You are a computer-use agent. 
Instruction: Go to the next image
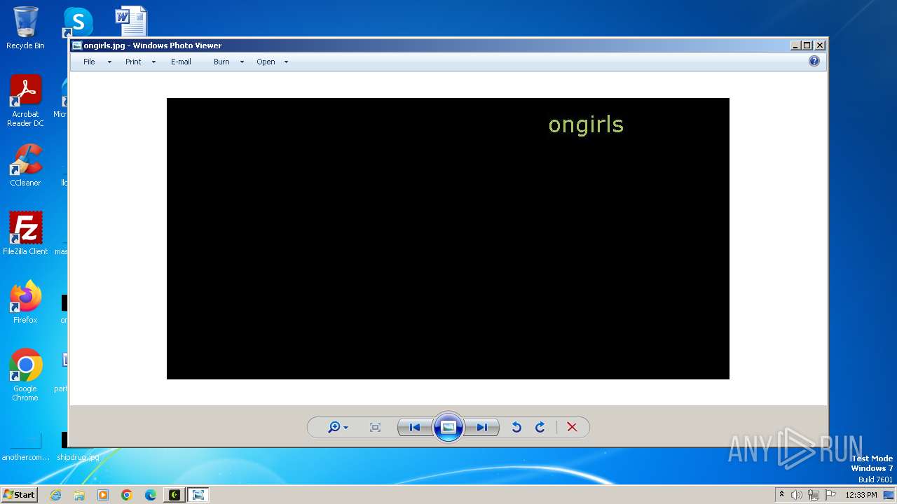tap(482, 428)
